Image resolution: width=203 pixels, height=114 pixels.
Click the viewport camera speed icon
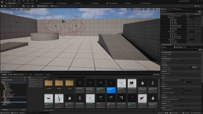point(155,9)
